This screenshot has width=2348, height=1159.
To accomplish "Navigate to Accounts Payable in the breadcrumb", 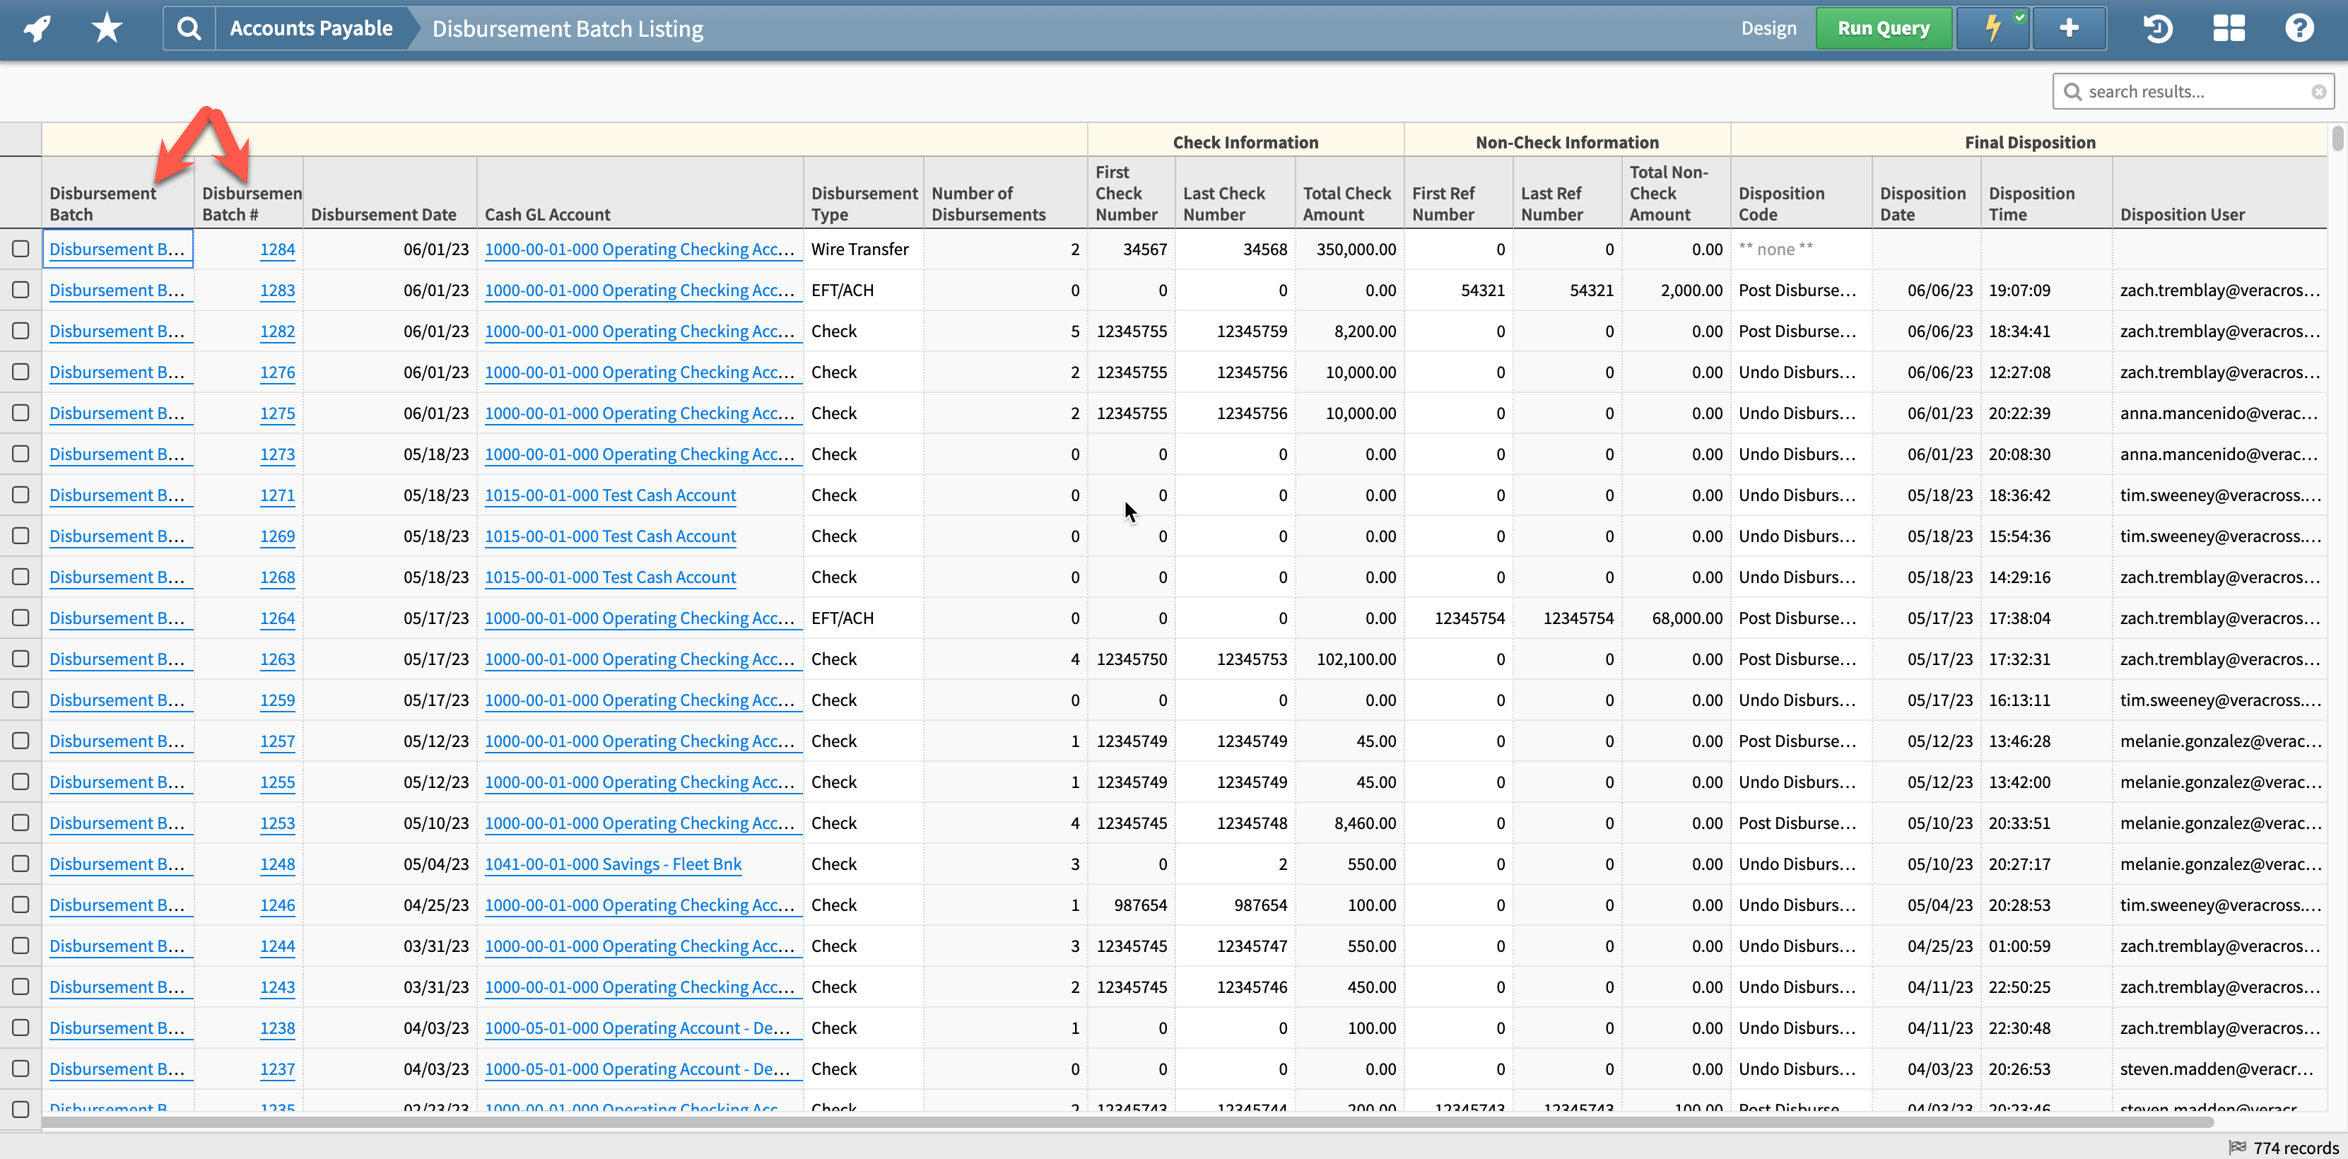I will point(312,28).
